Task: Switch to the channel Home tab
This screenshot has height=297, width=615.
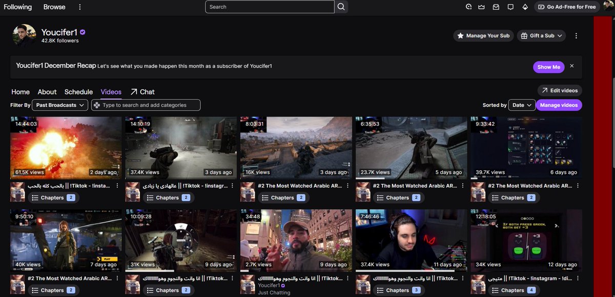Action: [20, 92]
